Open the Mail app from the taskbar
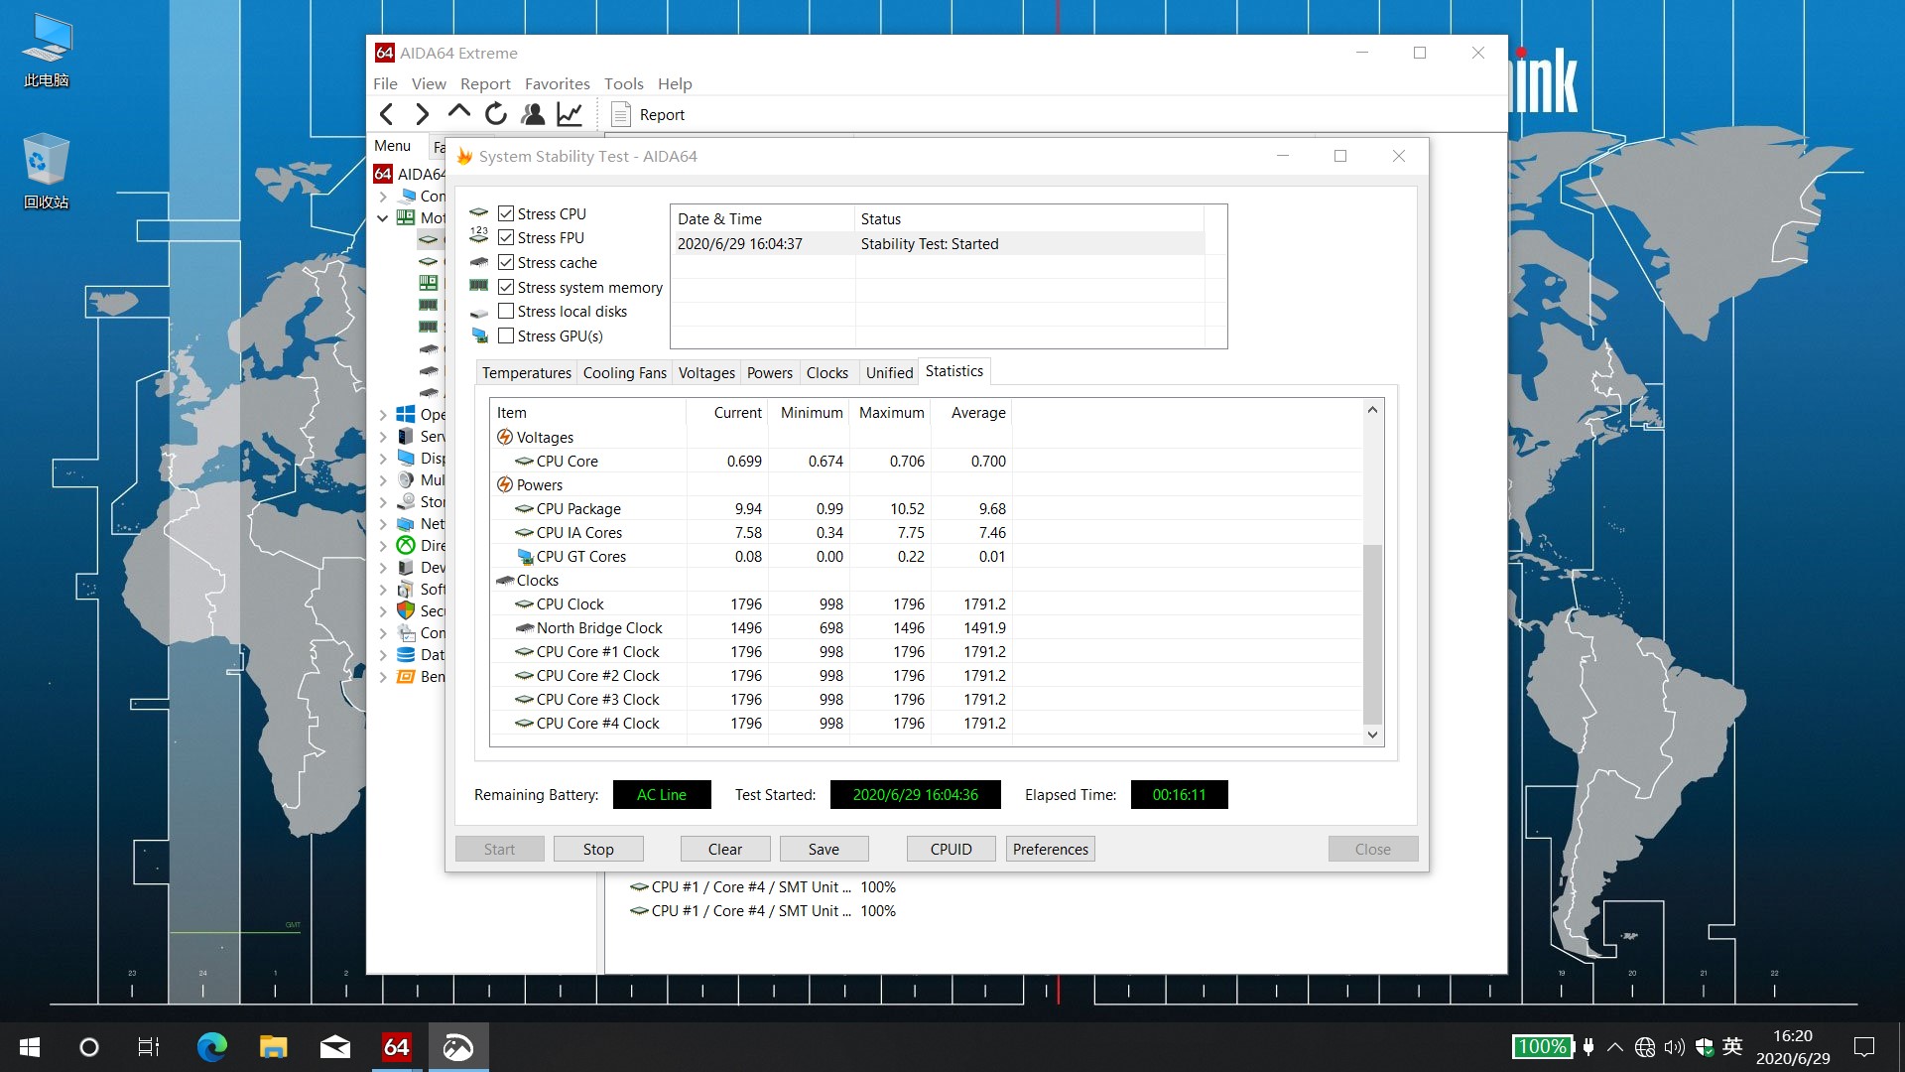This screenshot has height=1072, width=1905. tap(334, 1047)
